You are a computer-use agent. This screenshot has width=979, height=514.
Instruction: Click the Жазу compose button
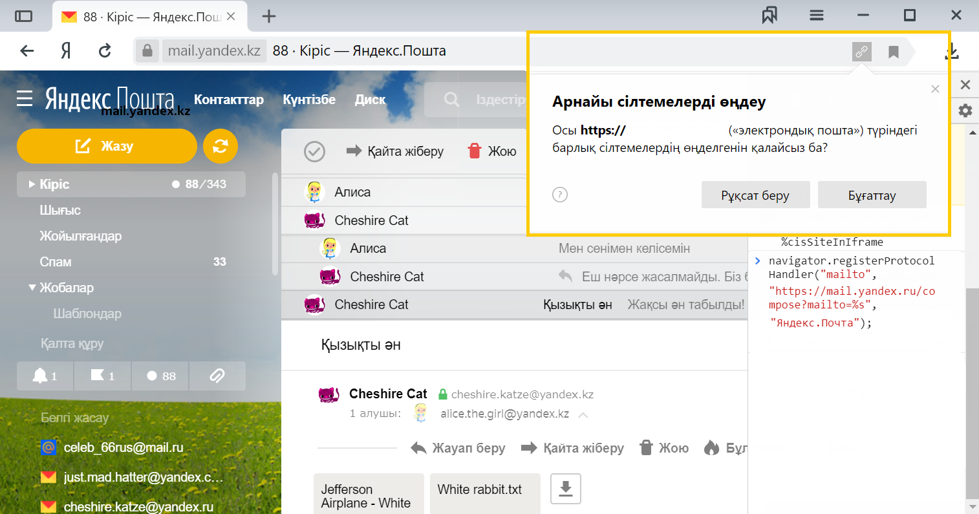107,146
